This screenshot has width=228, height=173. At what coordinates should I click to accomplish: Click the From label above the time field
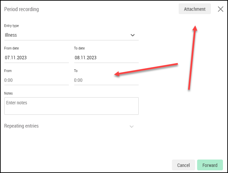tap(8, 71)
